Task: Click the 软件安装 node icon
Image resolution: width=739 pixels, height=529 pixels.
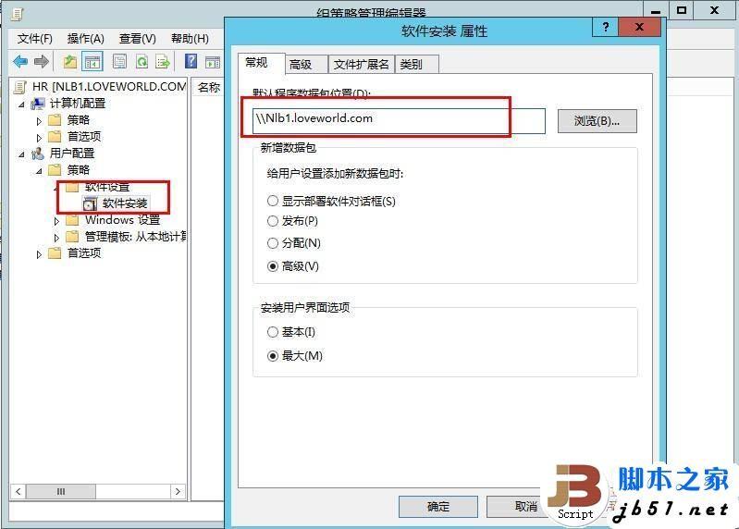Action: coord(90,204)
